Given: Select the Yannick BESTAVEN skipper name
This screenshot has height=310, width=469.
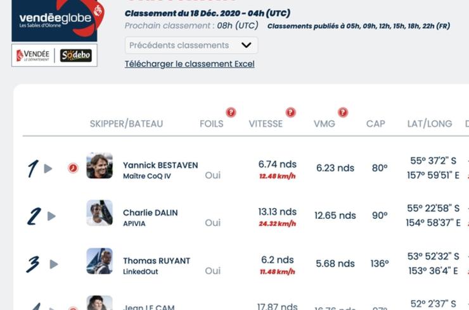Looking at the screenshot, I should click(x=160, y=165).
